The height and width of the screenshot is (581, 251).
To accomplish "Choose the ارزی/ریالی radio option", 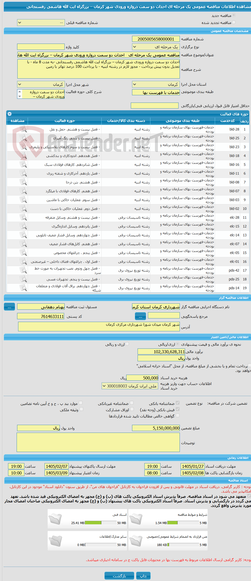I will coord(178,344).
